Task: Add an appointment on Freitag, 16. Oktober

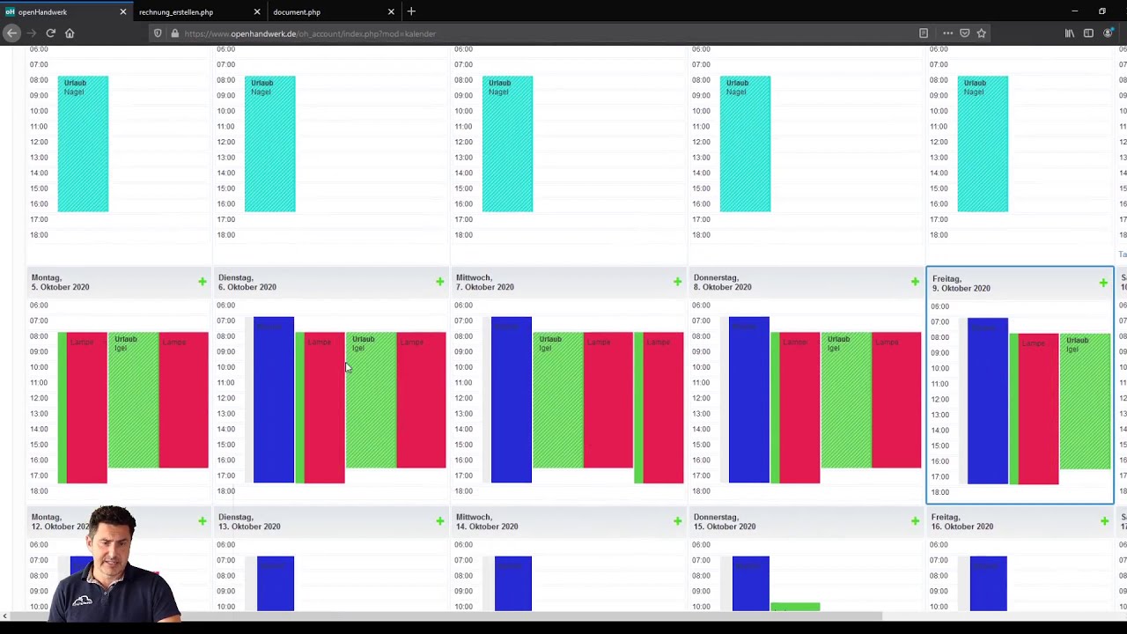Action: point(1104,521)
